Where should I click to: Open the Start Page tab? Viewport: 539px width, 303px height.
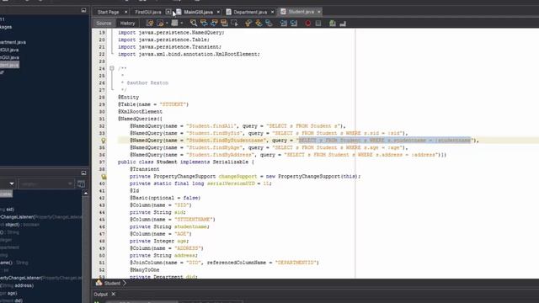click(x=108, y=12)
